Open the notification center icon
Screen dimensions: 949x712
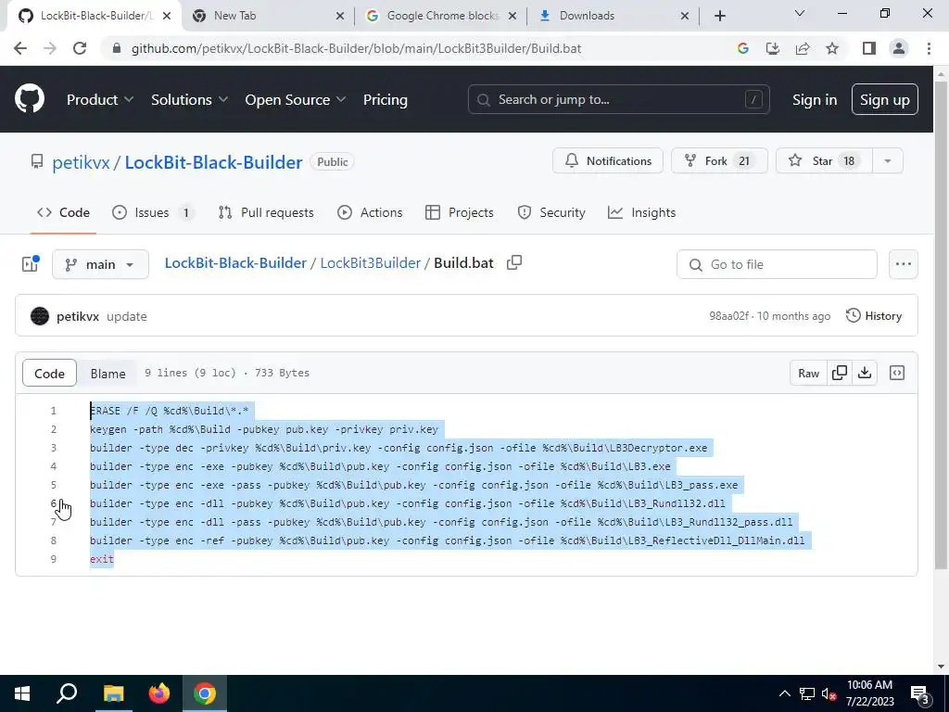(920, 693)
